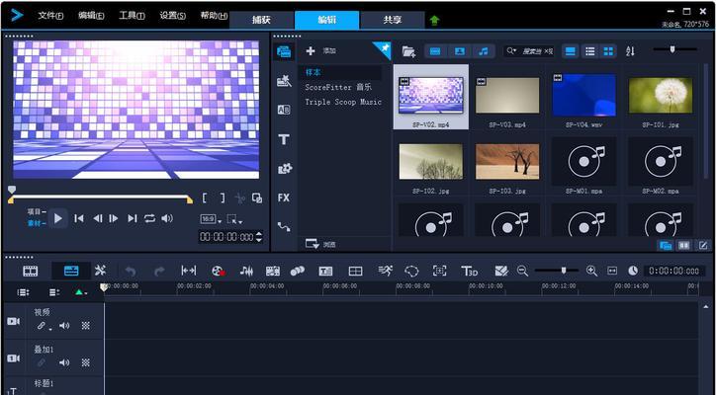Switch to timeline view button
The image size is (716, 395).
[71, 271]
